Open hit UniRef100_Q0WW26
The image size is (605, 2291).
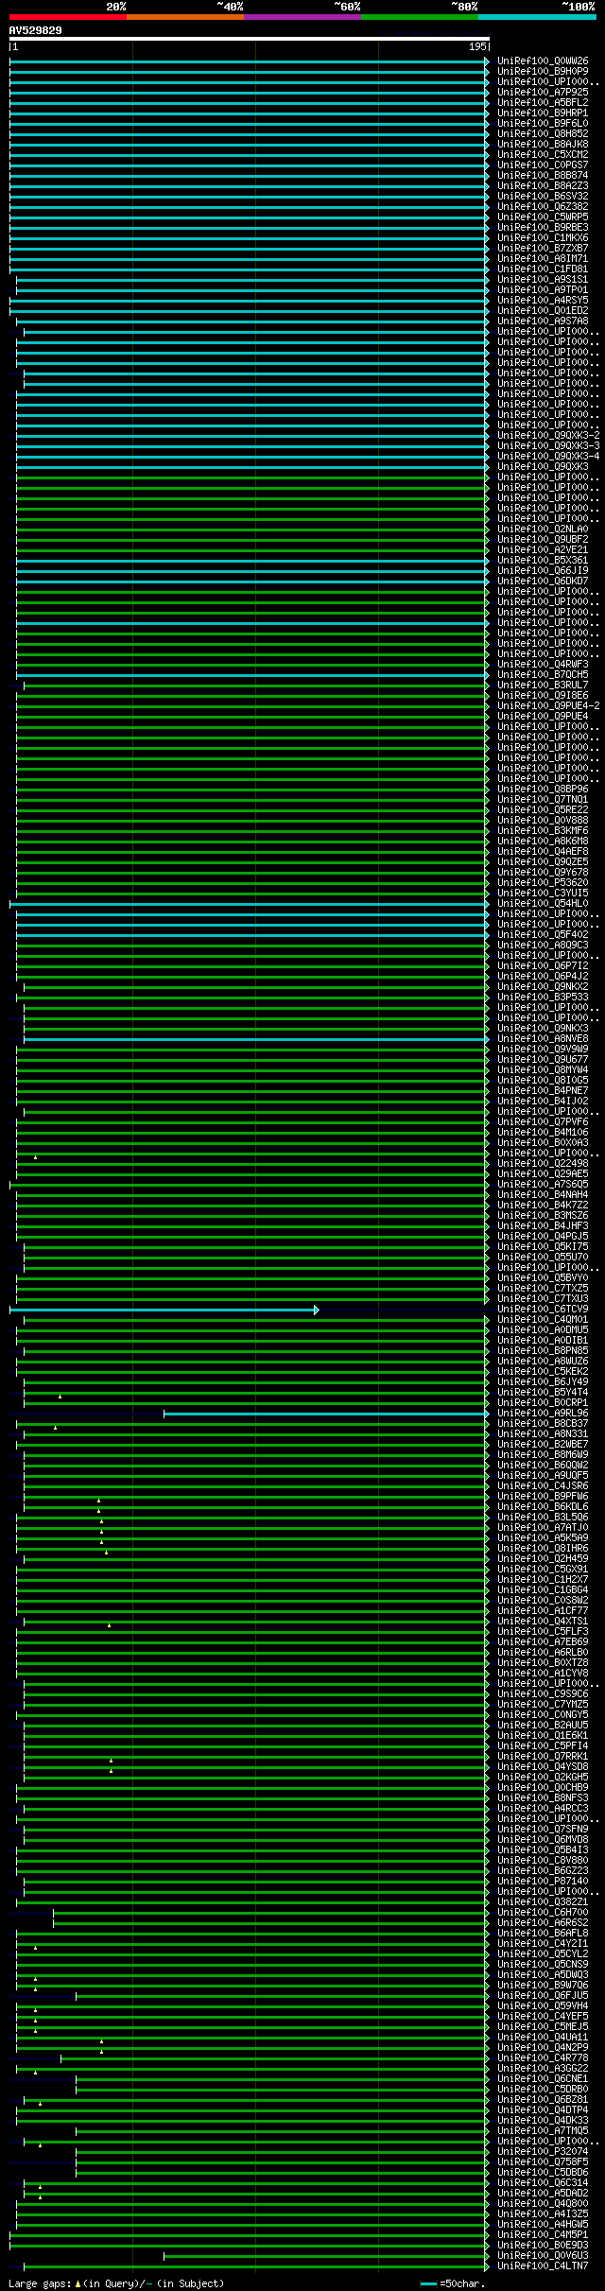click(x=543, y=61)
